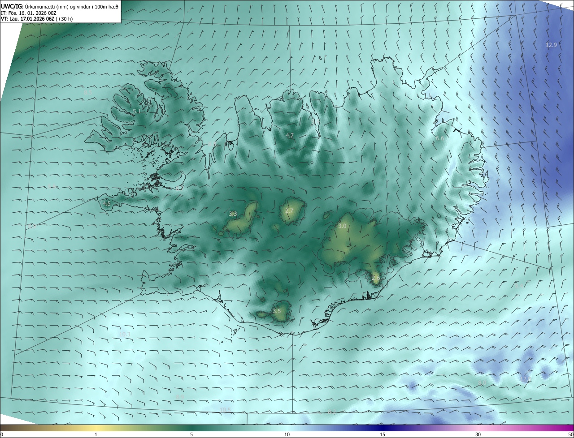The height and width of the screenshot is (438, 574).
Task: Click the 2.7 value label on the central glacier
Action: coord(289,211)
